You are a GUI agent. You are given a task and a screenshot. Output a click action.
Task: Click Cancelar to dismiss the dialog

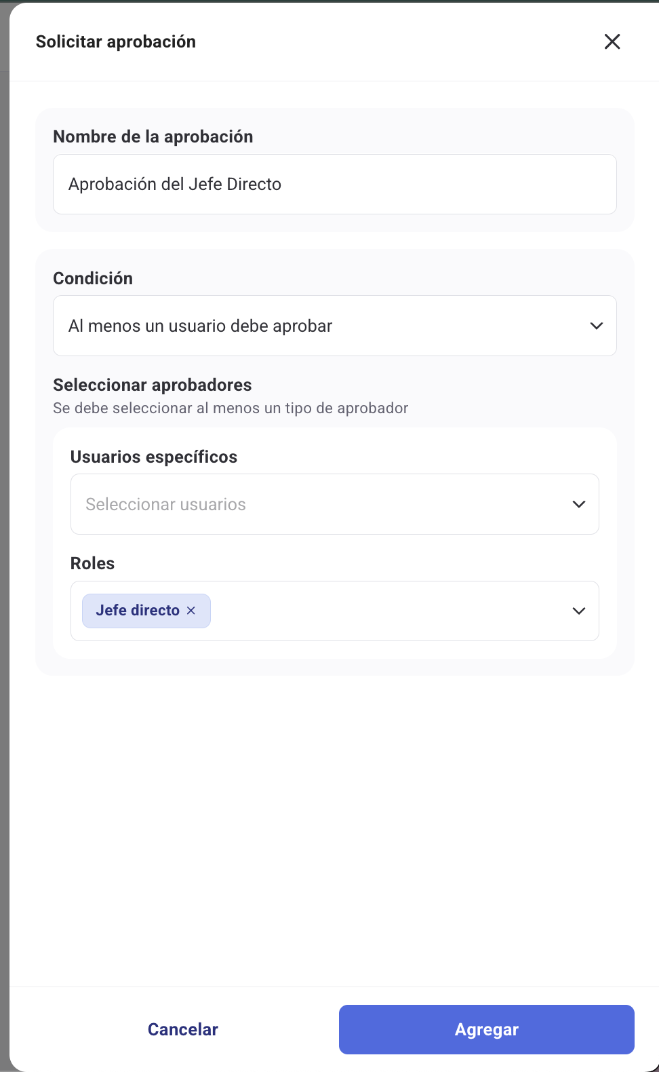click(x=182, y=1029)
